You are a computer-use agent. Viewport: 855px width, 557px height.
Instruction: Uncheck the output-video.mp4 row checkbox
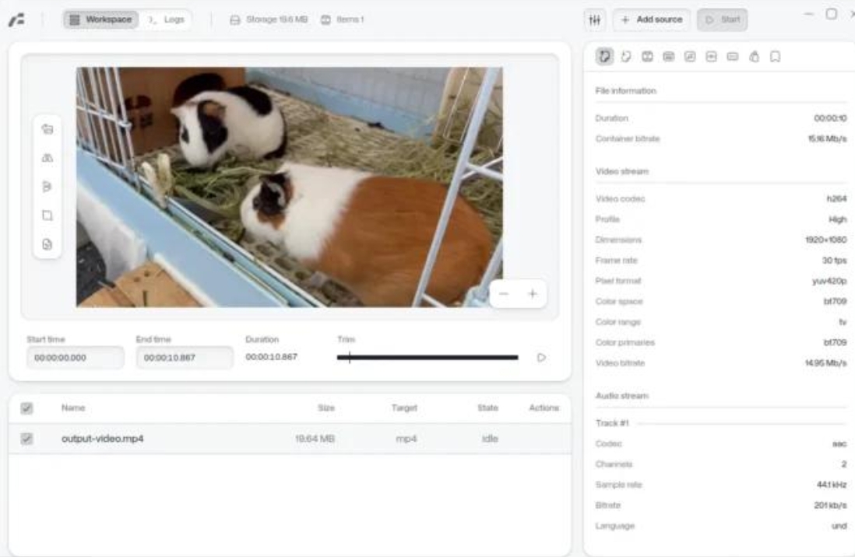click(26, 439)
